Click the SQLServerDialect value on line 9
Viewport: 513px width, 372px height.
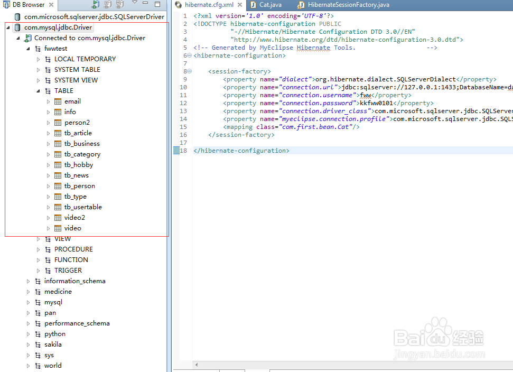(385, 79)
